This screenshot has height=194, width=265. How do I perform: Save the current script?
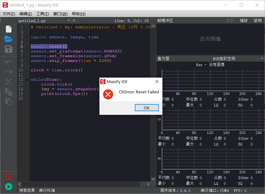8,49
